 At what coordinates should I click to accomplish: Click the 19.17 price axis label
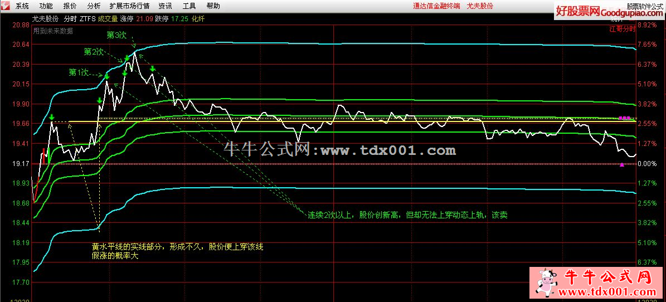coord(20,163)
